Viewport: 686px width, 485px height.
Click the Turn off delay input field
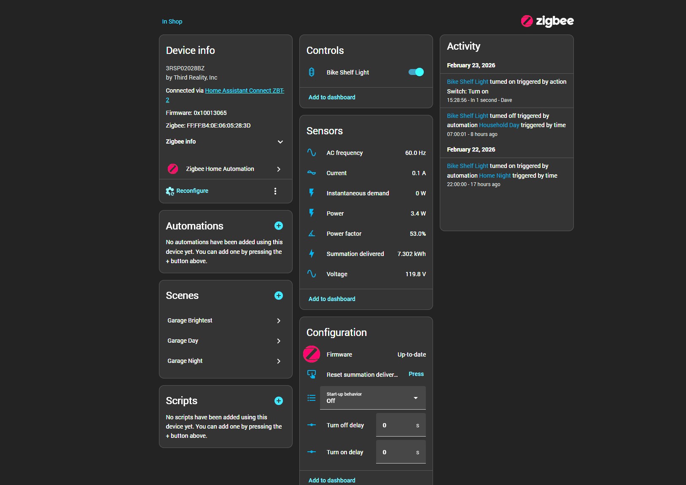tap(401, 425)
